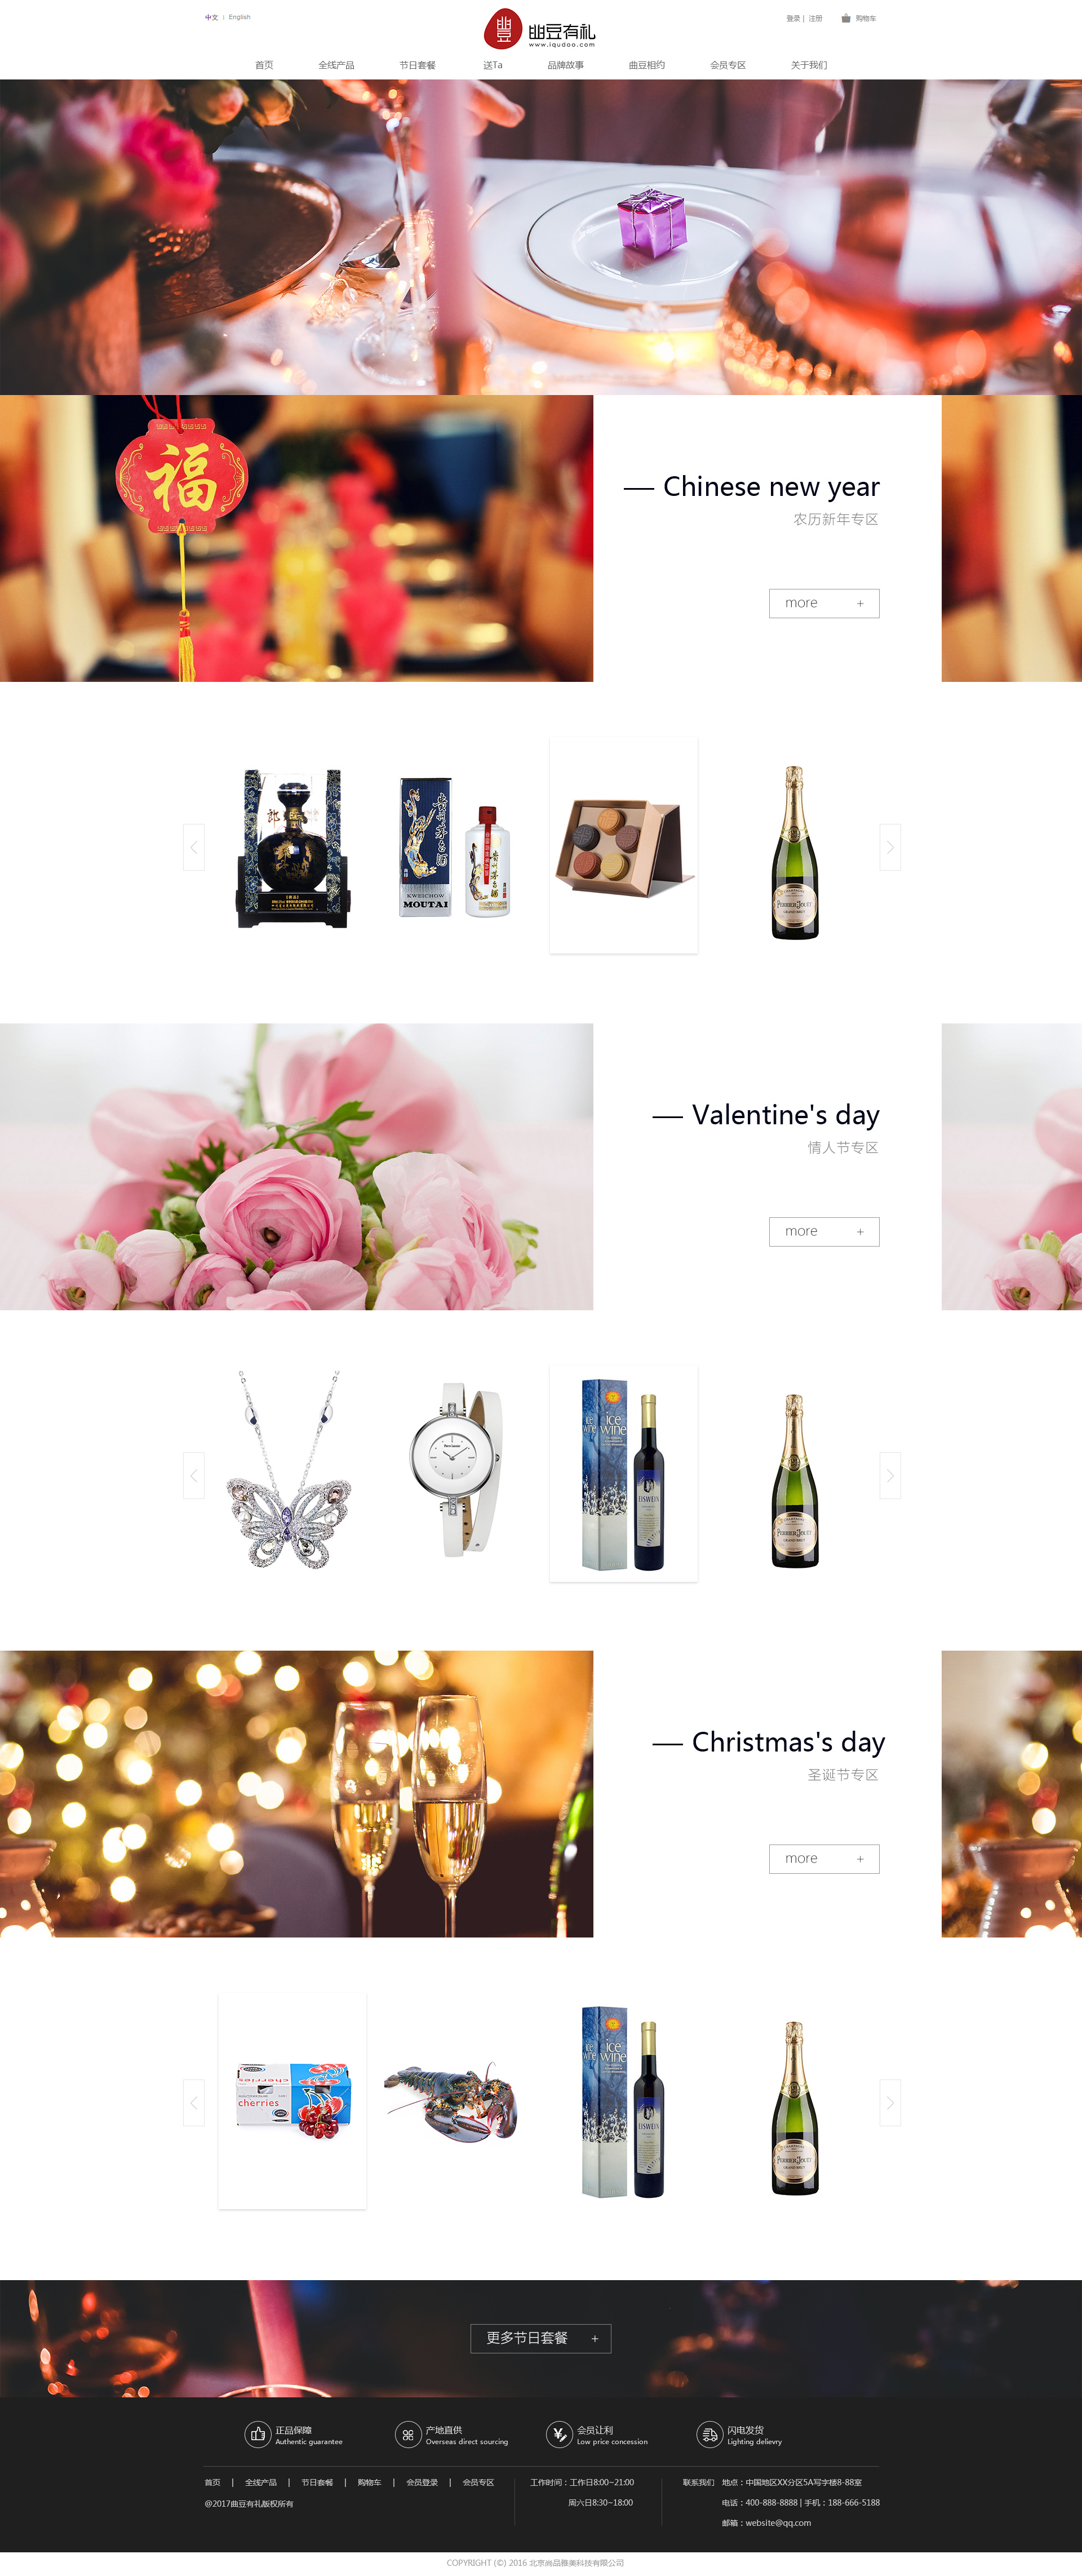Show previous products in Chinese new year carousel
This screenshot has height=2576, width=1082.
tap(194, 847)
